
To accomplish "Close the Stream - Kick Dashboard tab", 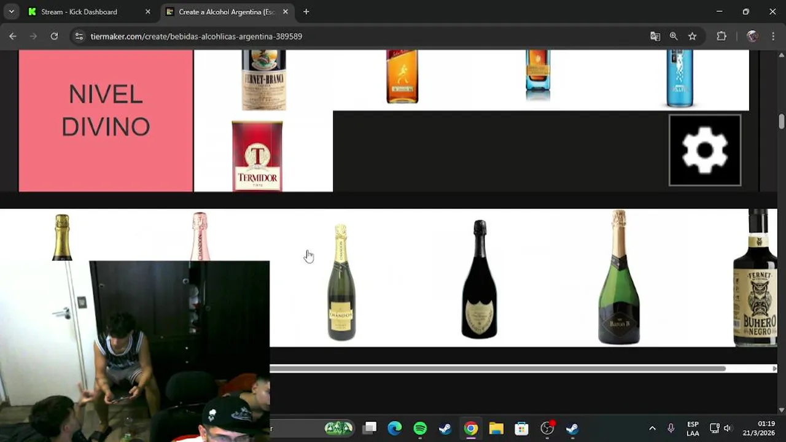I will coord(147,12).
